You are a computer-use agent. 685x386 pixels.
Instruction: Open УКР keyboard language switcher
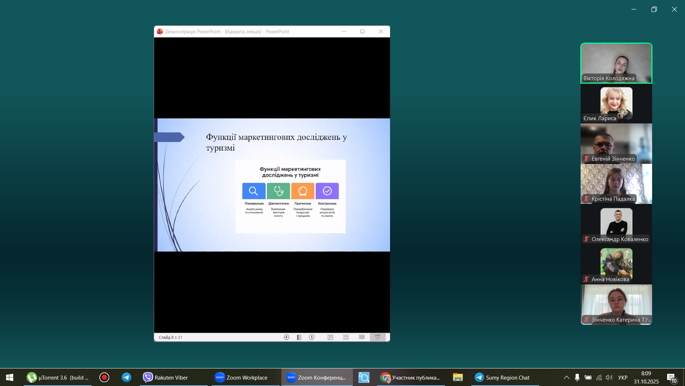coord(622,377)
